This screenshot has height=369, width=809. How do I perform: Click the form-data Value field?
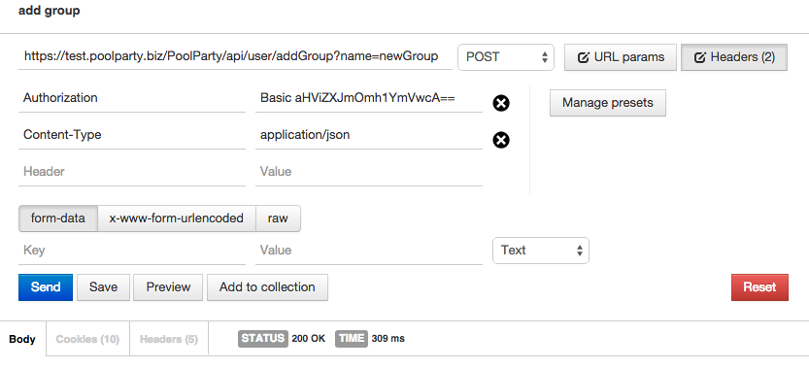(369, 251)
